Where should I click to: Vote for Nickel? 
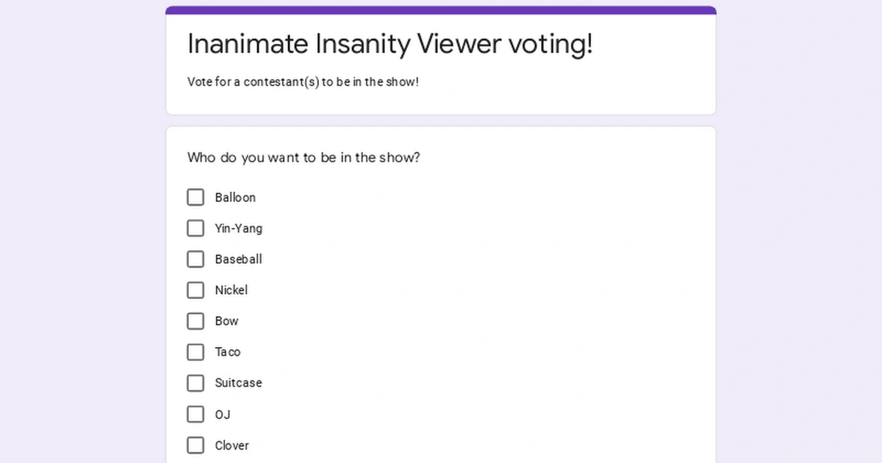click(x=196, y=290)
